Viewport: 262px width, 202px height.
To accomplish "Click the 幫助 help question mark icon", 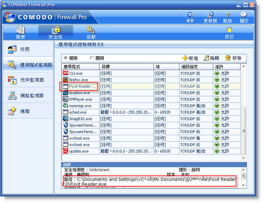I will (228, 15).
